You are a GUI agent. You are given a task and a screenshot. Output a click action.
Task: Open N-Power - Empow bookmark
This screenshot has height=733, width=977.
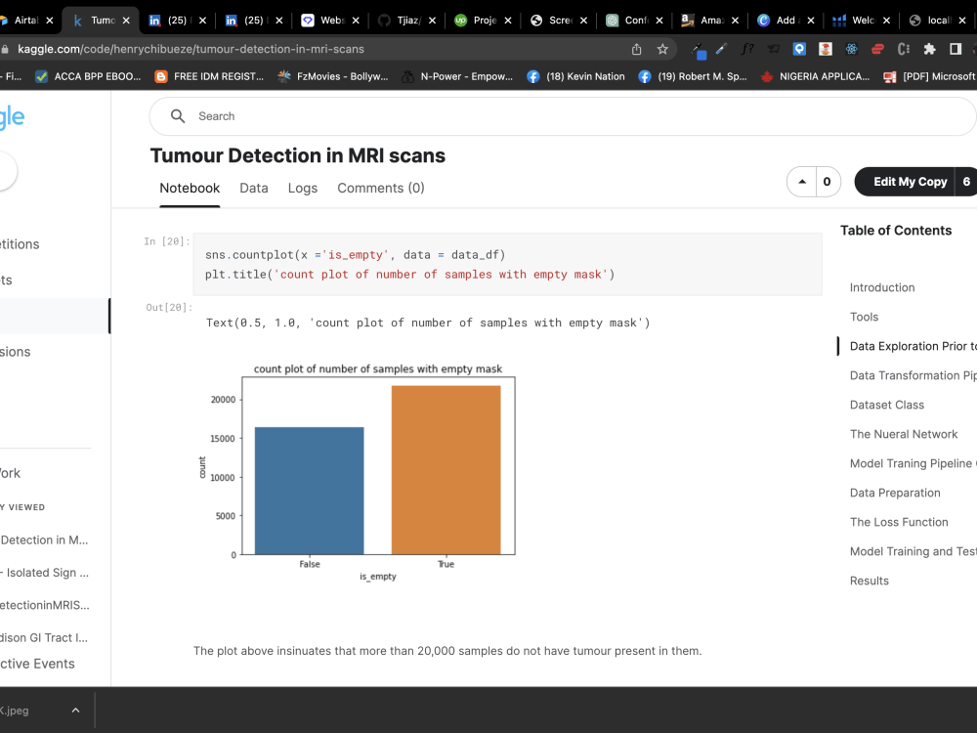click(x=457, y=76)
